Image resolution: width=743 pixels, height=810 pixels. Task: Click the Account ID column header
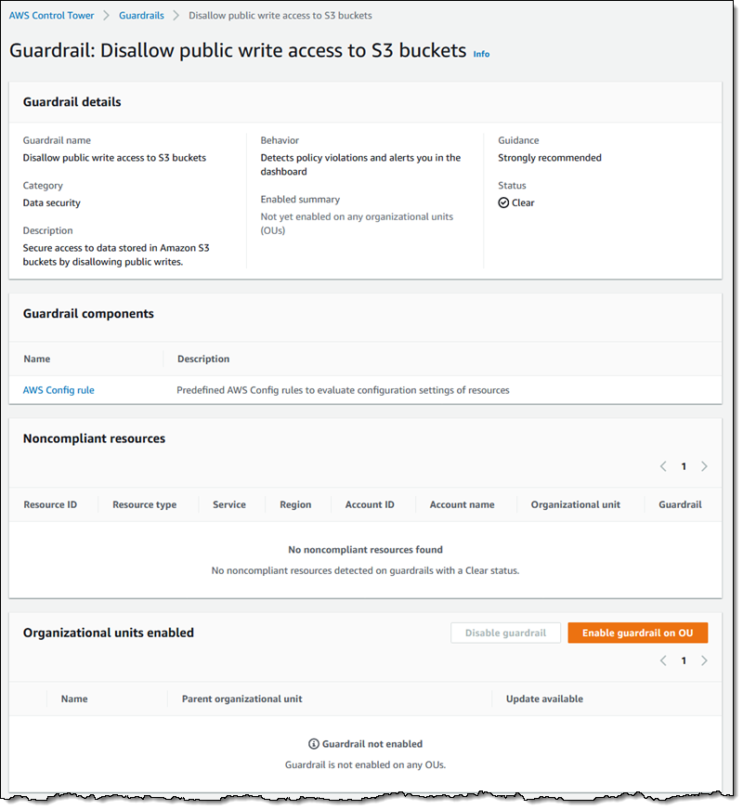click(370, 504)
